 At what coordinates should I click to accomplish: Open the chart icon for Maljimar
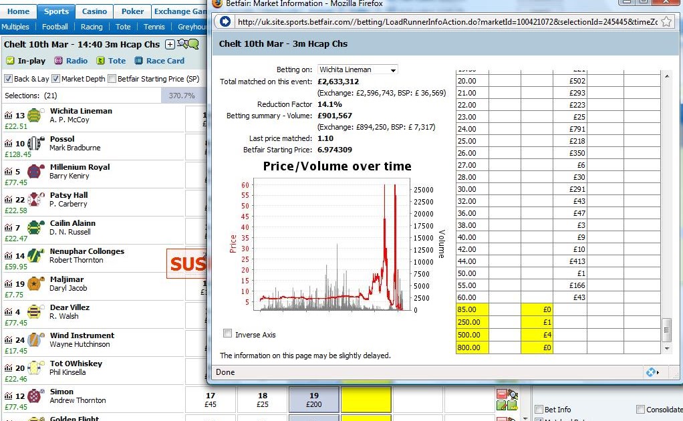[x=8, y=283]
